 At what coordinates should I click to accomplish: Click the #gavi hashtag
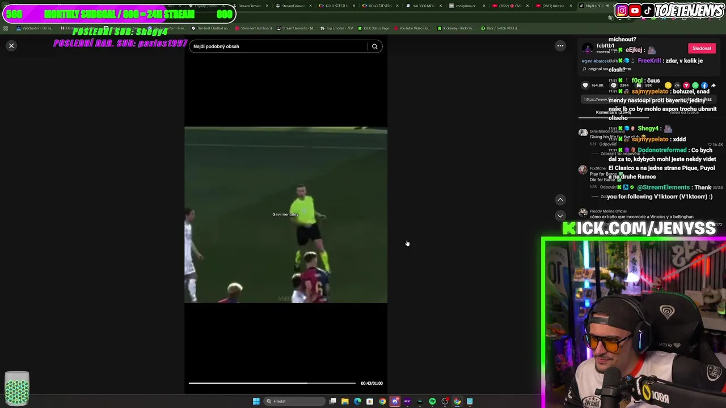pos(587,61)
